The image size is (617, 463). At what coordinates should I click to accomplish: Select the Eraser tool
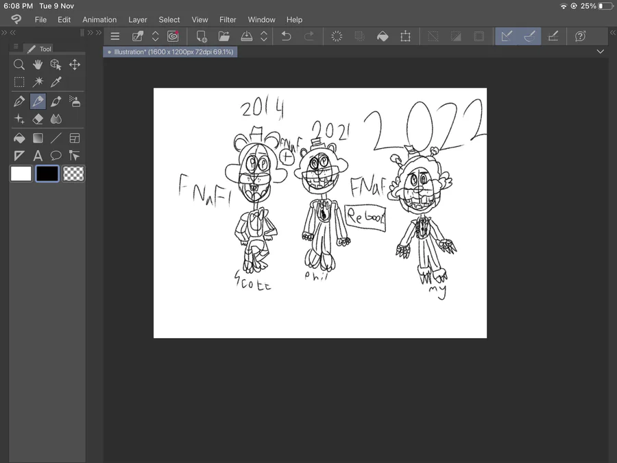pos(38,119)
